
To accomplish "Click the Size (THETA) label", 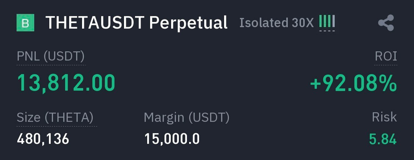I will (55, 117).
